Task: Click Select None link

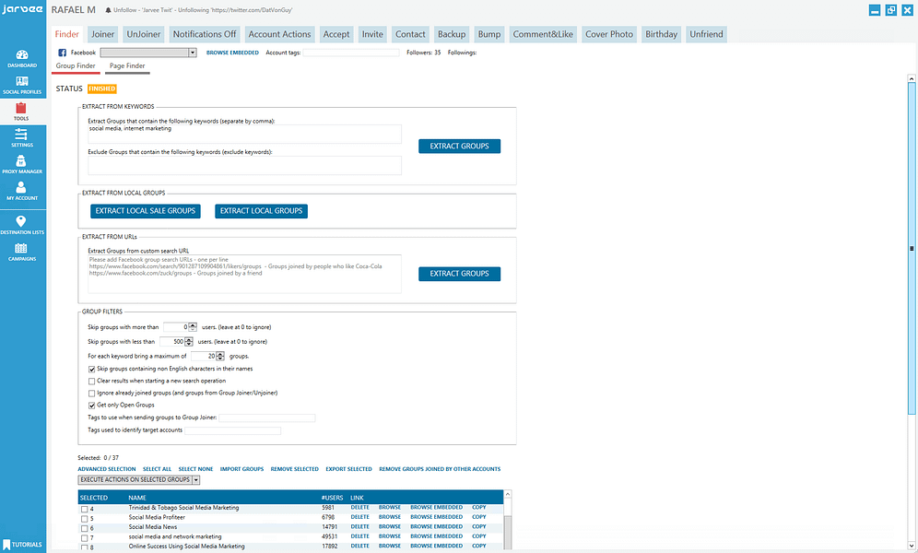Action: [195, 469]
